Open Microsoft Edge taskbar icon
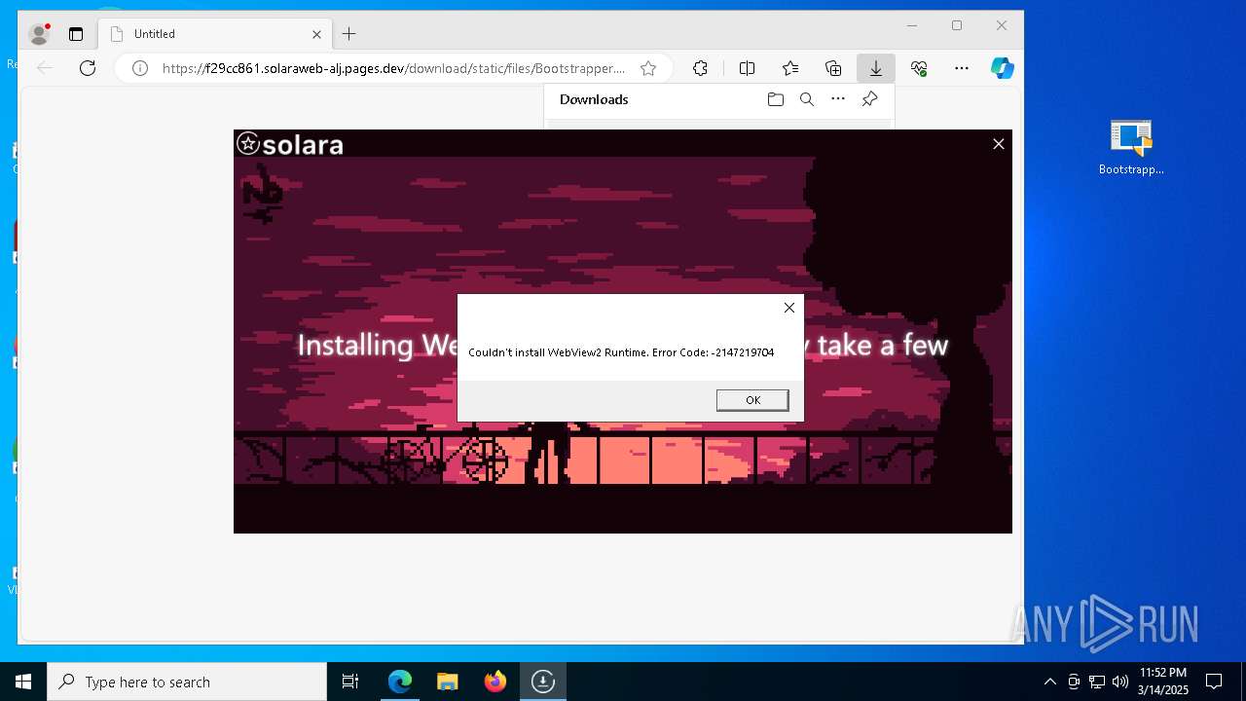The image size is (1246, 701). (x=400, y=682)
